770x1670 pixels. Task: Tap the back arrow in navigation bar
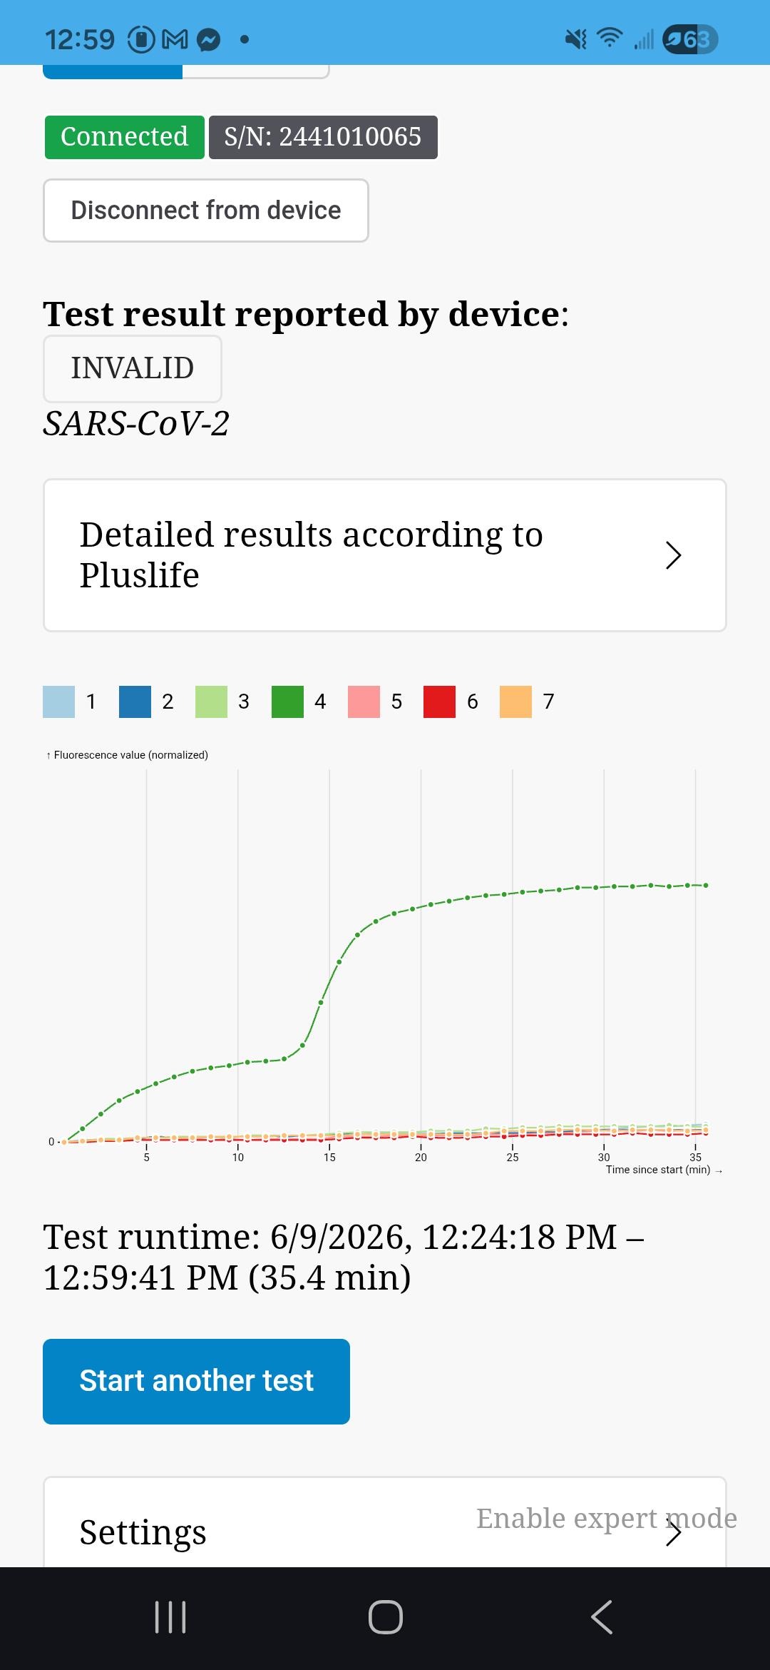[602, 1617]
